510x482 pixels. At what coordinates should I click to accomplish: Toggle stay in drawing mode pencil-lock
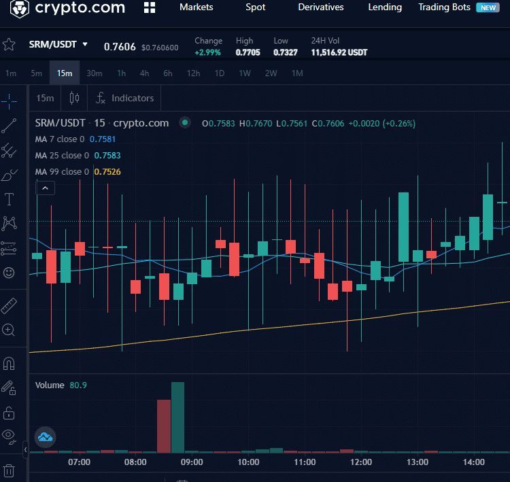click(x=9, y=388)
